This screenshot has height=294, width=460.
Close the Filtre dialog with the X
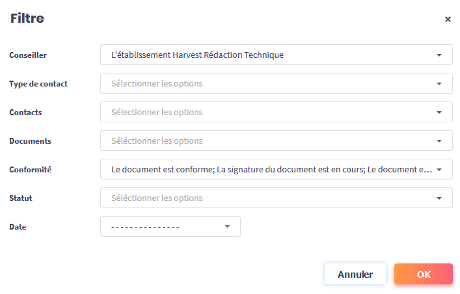tap(448, 20)
